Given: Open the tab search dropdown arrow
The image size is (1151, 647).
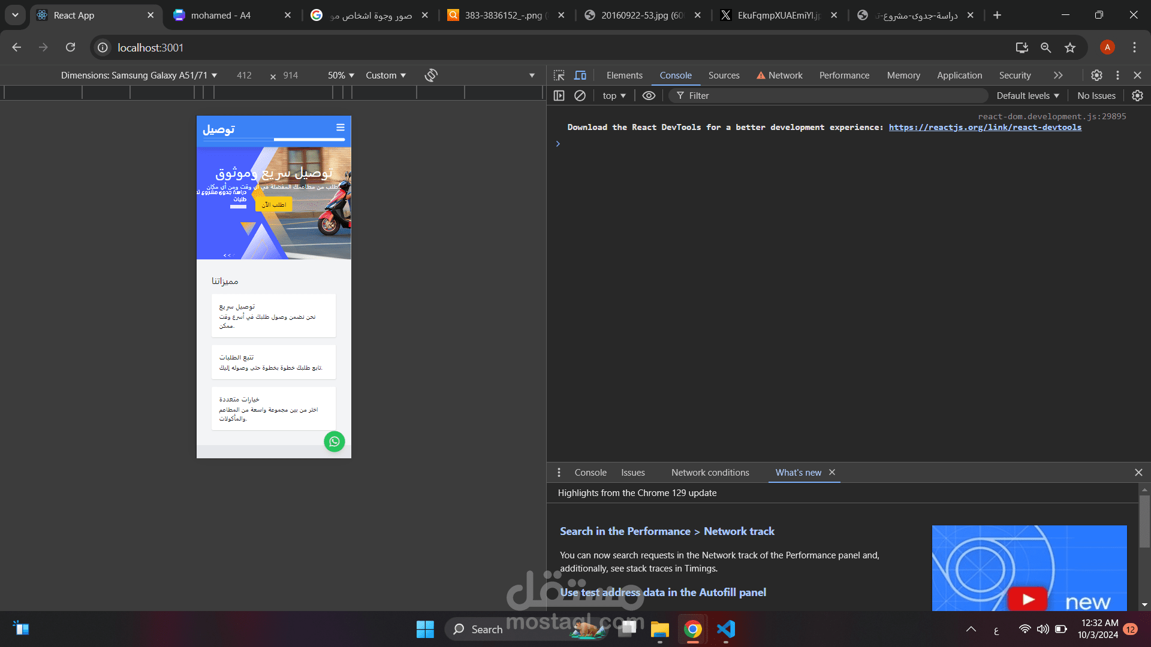Looking at the screenshot, I should [15, 15].
